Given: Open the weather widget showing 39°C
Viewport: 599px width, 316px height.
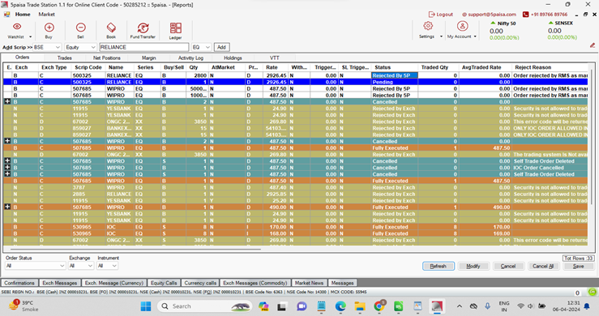Looking at the screenshot, I should tap(23, 305).
